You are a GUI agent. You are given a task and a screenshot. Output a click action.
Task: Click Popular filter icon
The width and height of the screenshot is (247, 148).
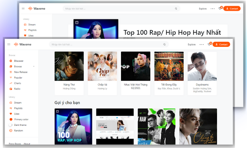tap(11, 78)
